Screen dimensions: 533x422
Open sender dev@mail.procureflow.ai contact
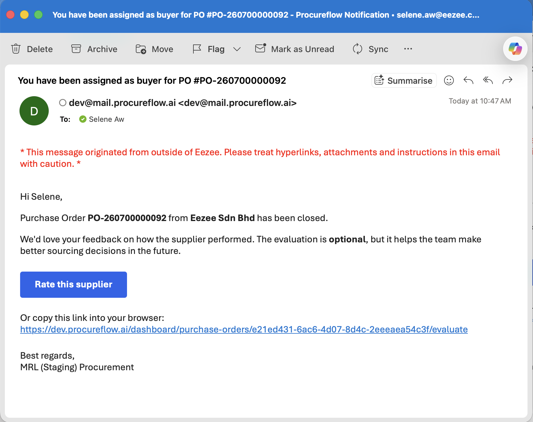[x=183, y=103]
